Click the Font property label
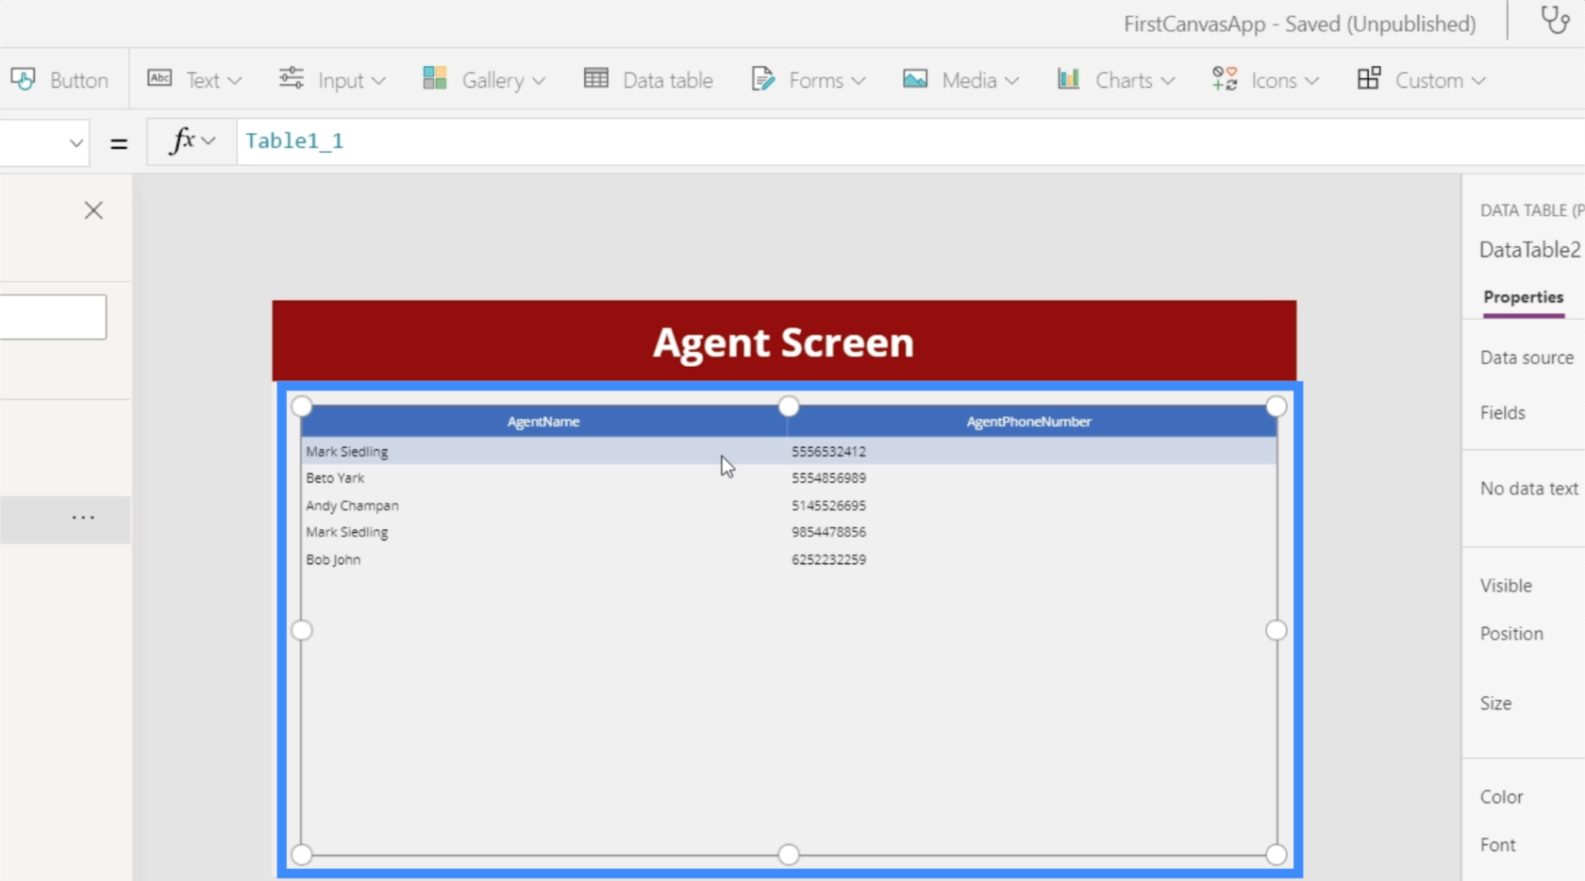This screenshot has width=1585, height=881. click(1497, 845)
